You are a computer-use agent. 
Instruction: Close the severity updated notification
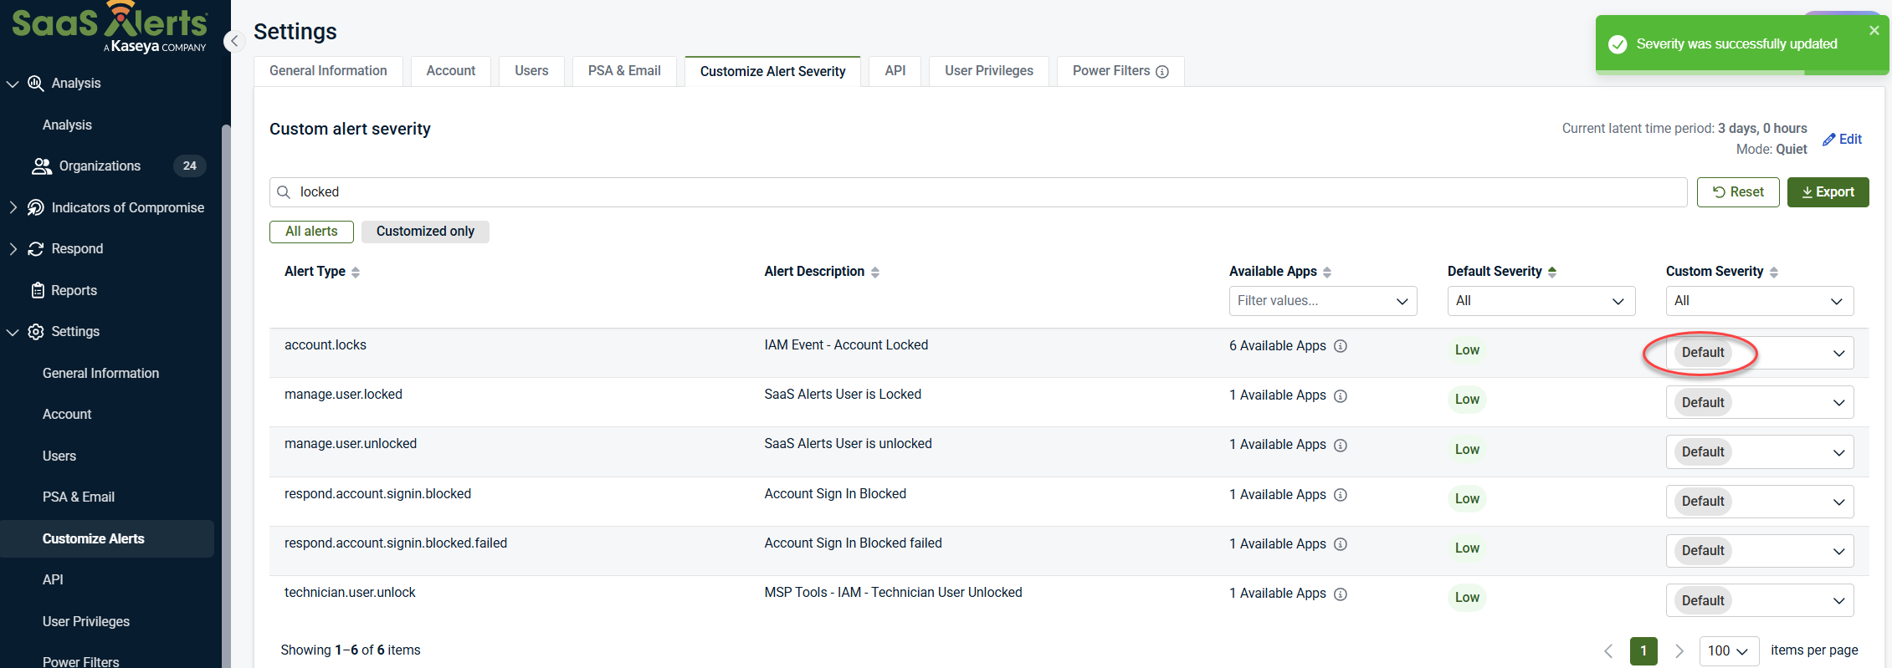pos(1874,30)
